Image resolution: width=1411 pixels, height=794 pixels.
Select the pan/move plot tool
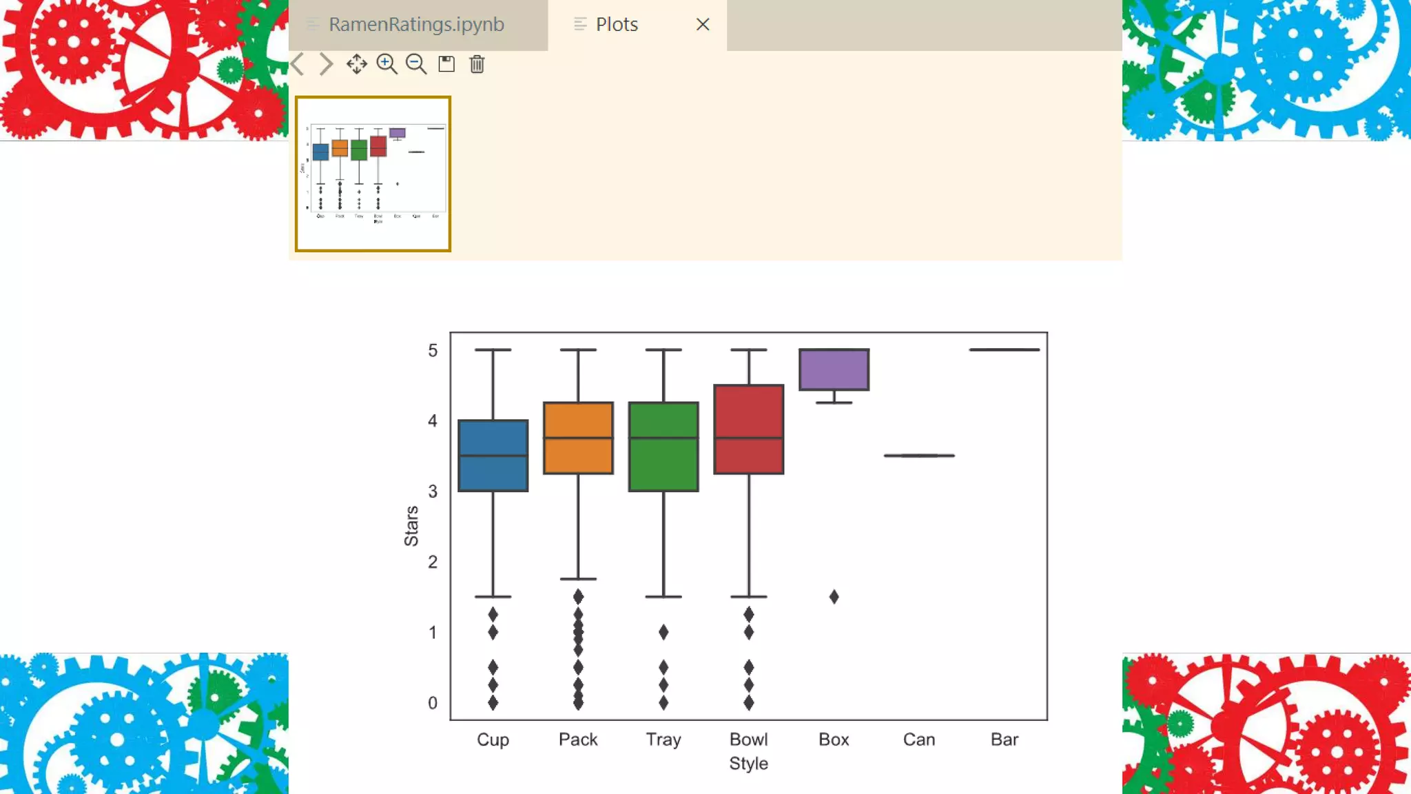pyautogui.click(x=357, y=64)
